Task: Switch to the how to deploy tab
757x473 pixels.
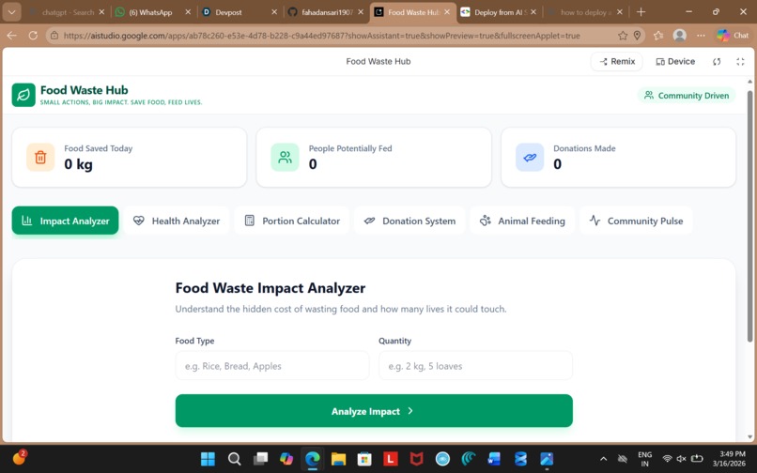Action: 585,12
